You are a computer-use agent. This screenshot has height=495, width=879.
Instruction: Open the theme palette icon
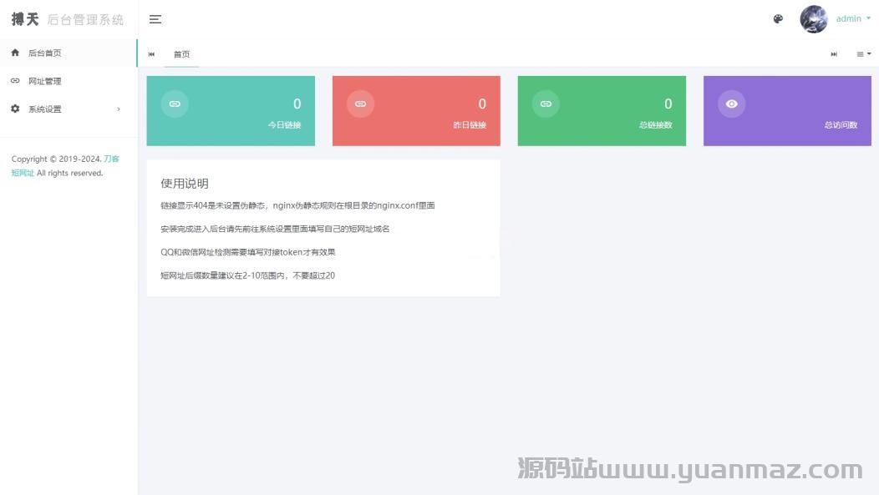(778, 19)
